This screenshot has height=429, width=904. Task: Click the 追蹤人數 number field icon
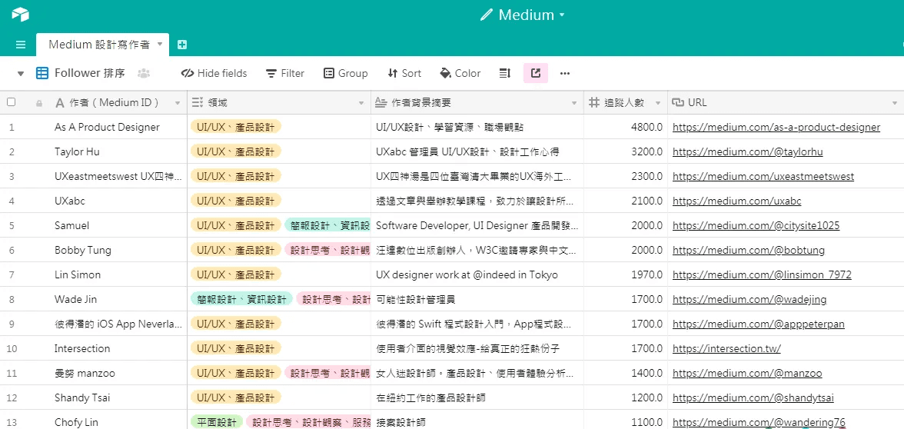tap(593, 103)
